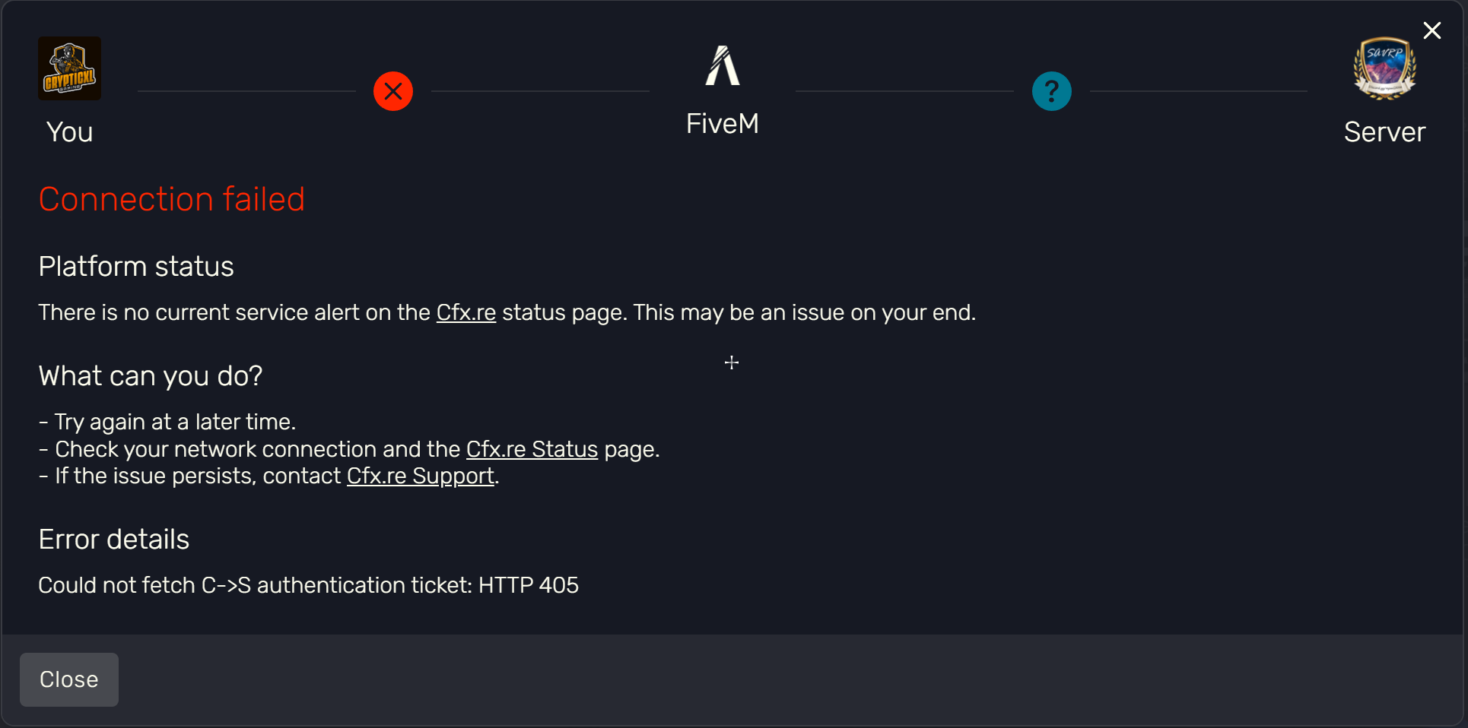
Task: Click the 'Server' label under the badge
Action: click(1384, 132)
